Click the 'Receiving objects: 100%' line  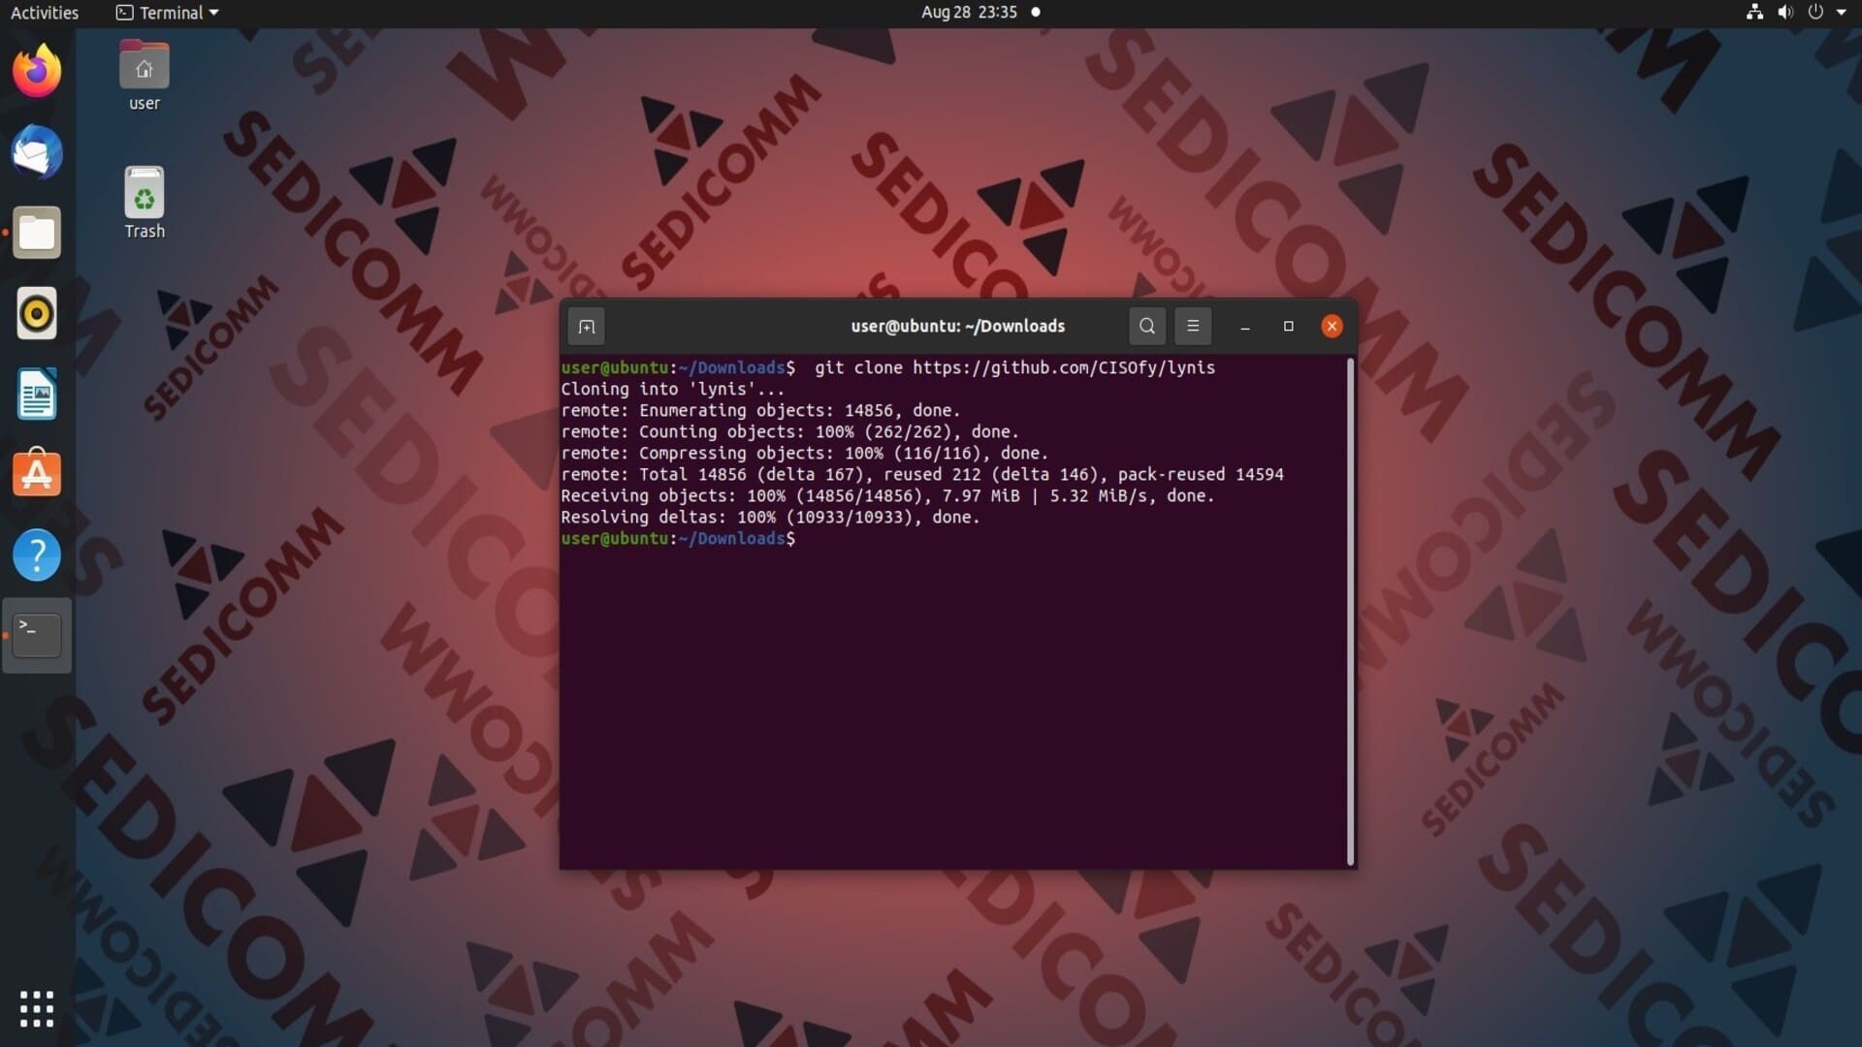[x=887, y=495]
